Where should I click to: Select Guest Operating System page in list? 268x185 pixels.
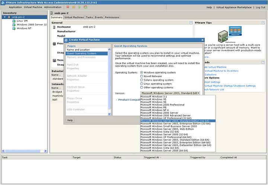87,53
